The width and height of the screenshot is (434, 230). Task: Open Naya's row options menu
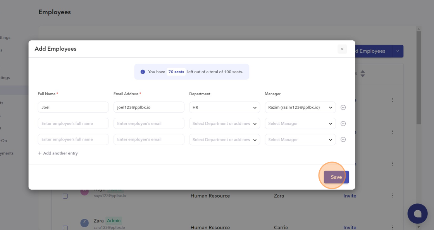tap(392, 196)
